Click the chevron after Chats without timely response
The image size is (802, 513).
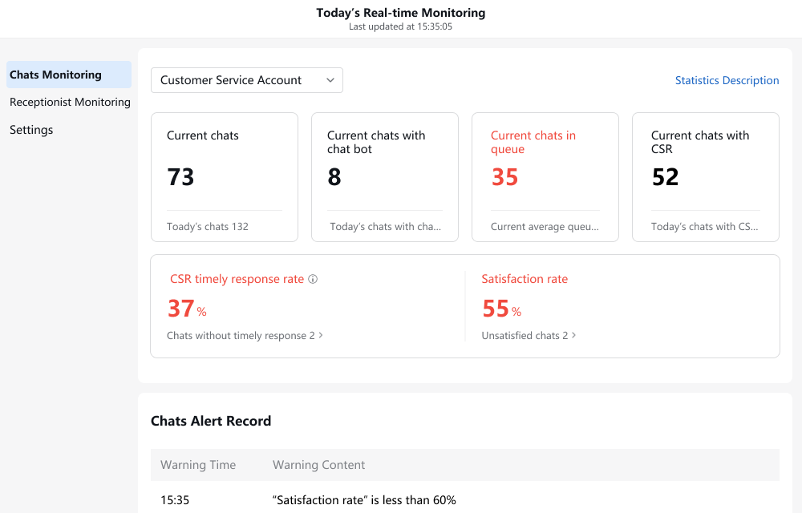tap(321, 335)
